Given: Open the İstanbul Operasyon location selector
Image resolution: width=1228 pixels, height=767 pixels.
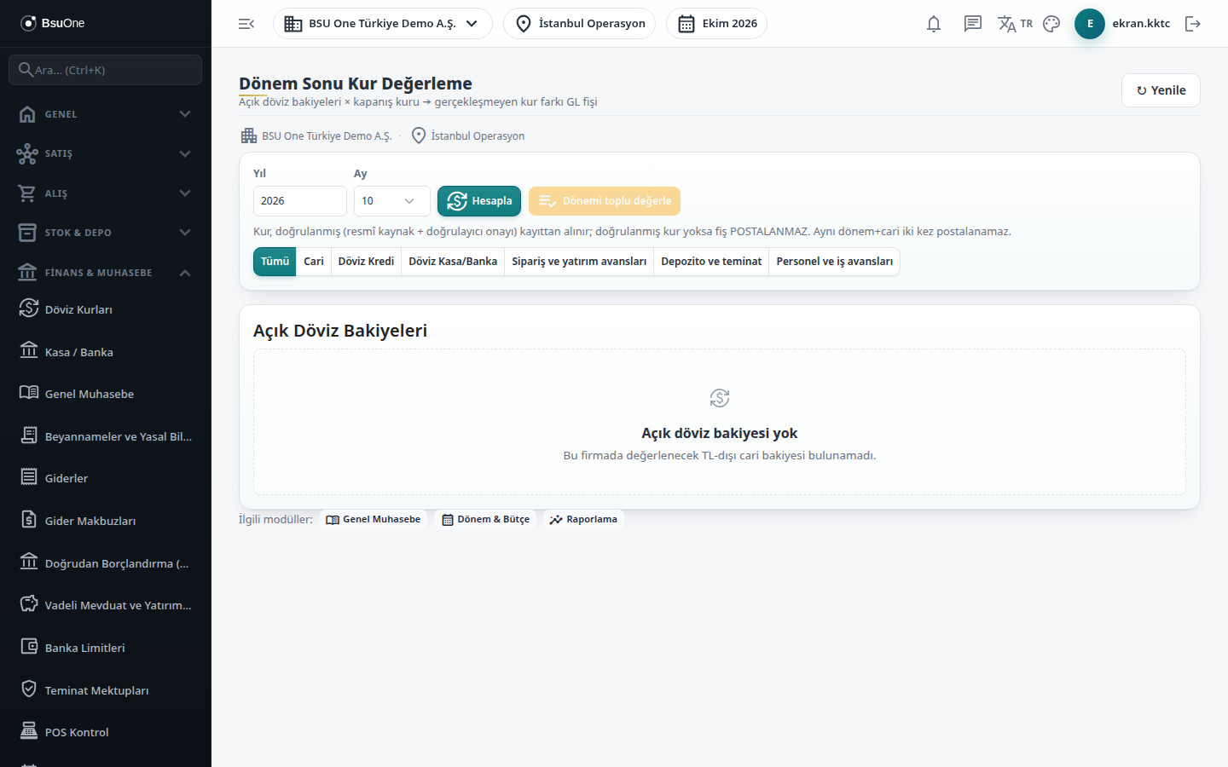Looking at the screenshot, I should coord(580,24).
